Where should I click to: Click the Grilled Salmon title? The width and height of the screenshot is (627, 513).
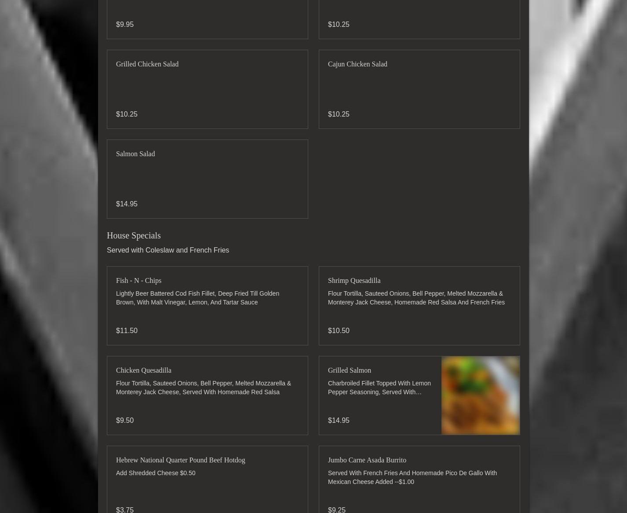[349, 370]
